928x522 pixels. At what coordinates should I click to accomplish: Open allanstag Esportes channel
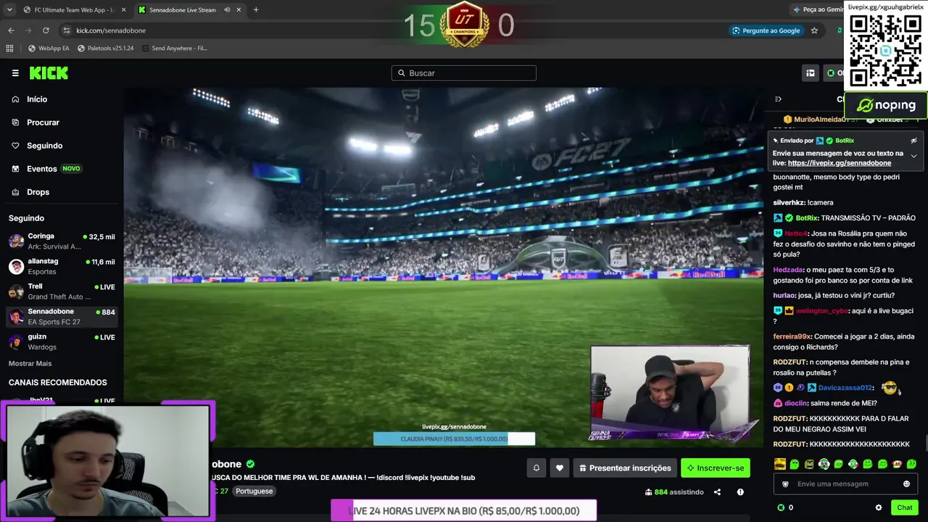click(62, 266)
